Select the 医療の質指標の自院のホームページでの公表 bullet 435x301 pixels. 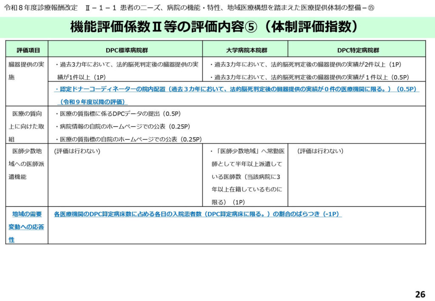coord(128,139)
